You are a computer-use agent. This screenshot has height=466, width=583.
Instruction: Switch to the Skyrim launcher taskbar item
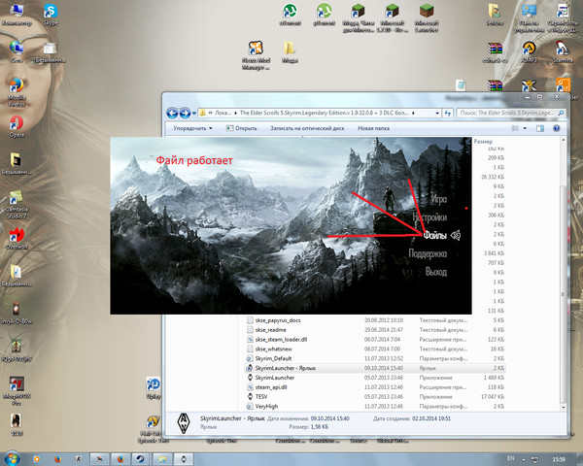[184, 459]
